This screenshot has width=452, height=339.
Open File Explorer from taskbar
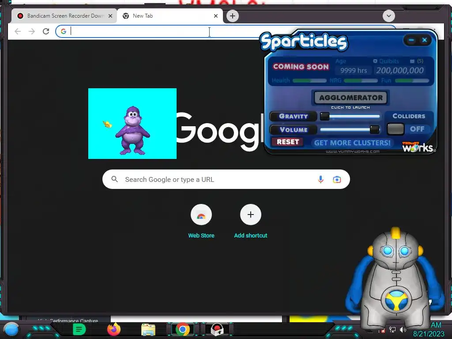[148, 330]
